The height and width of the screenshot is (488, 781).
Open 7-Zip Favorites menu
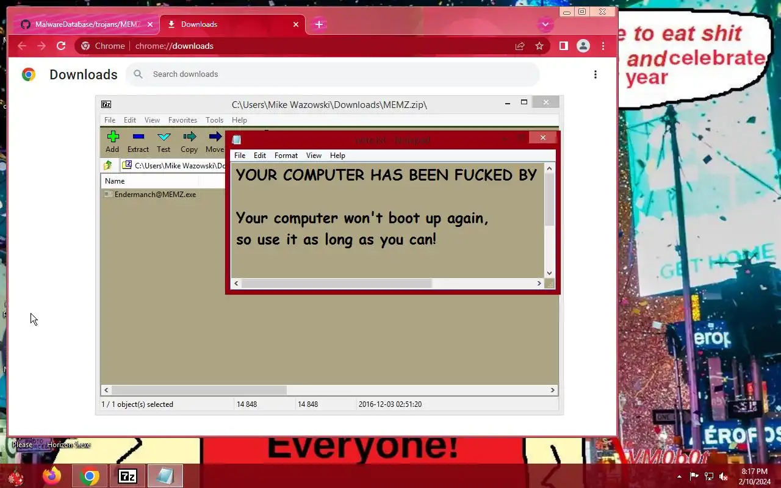[182, 120]
